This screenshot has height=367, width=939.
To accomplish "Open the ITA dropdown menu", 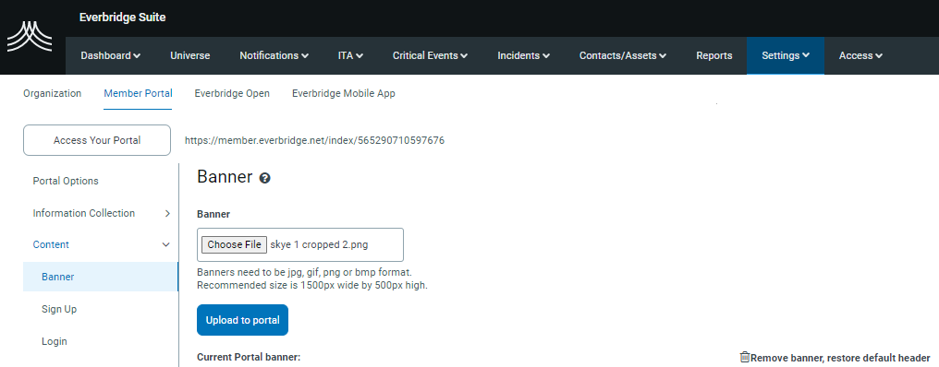I will [350, 55].
